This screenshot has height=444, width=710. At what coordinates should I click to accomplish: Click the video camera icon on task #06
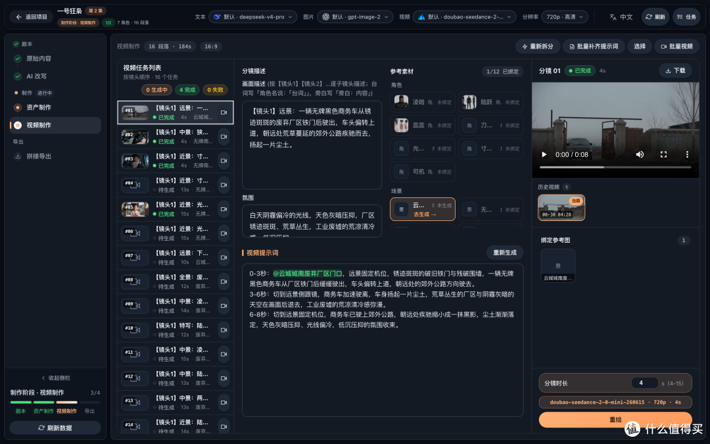pyautogui.click(x=224, y=234)
